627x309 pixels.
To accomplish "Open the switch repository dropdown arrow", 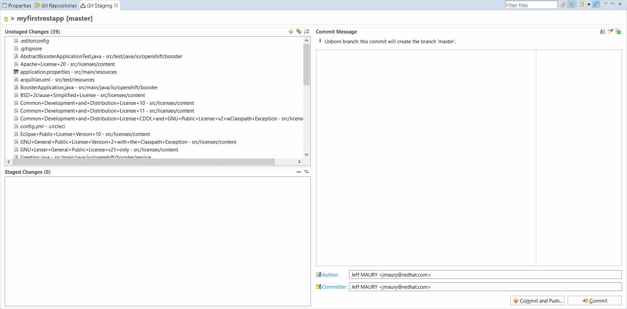I will [589, 5].
